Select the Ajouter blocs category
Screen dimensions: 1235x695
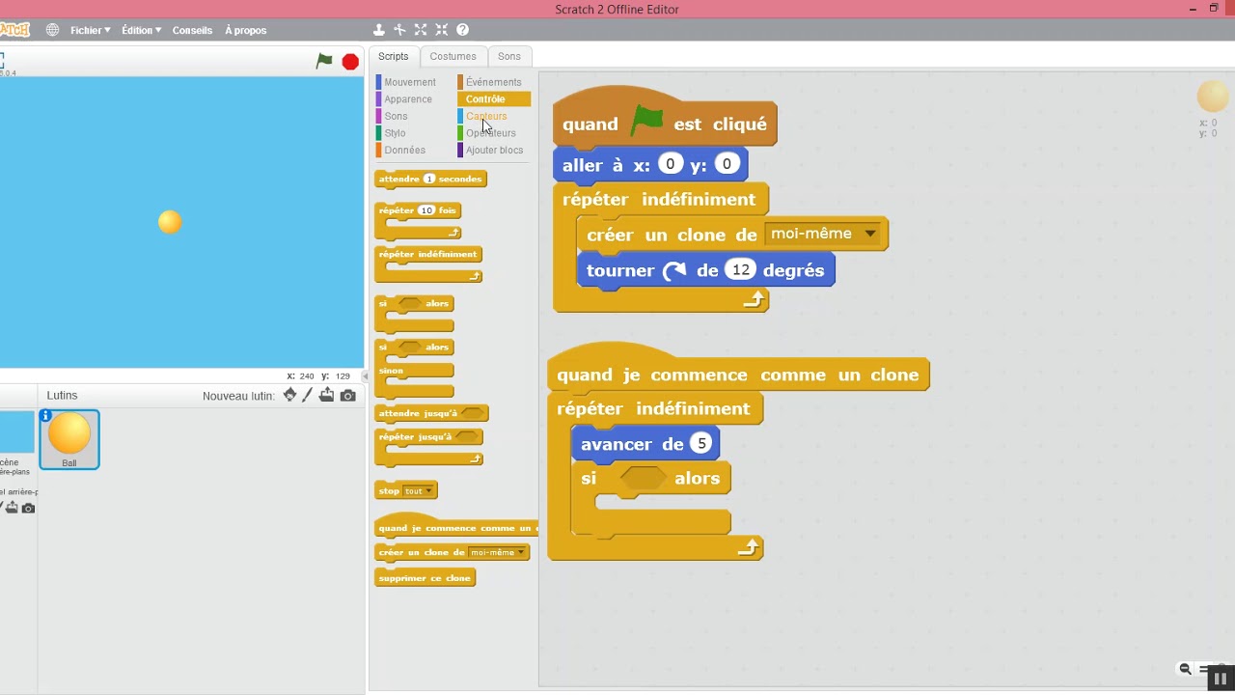coord(494,150)
